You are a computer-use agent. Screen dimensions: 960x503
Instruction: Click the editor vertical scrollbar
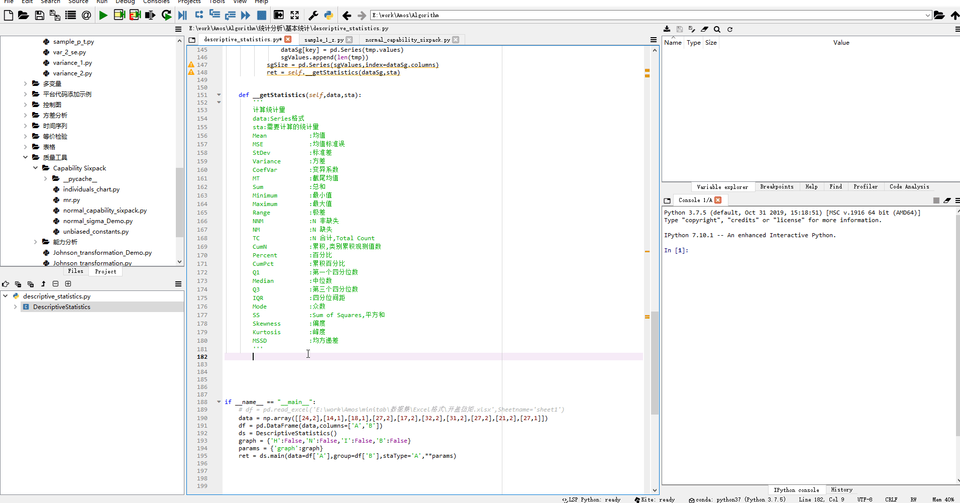[655, 362]
